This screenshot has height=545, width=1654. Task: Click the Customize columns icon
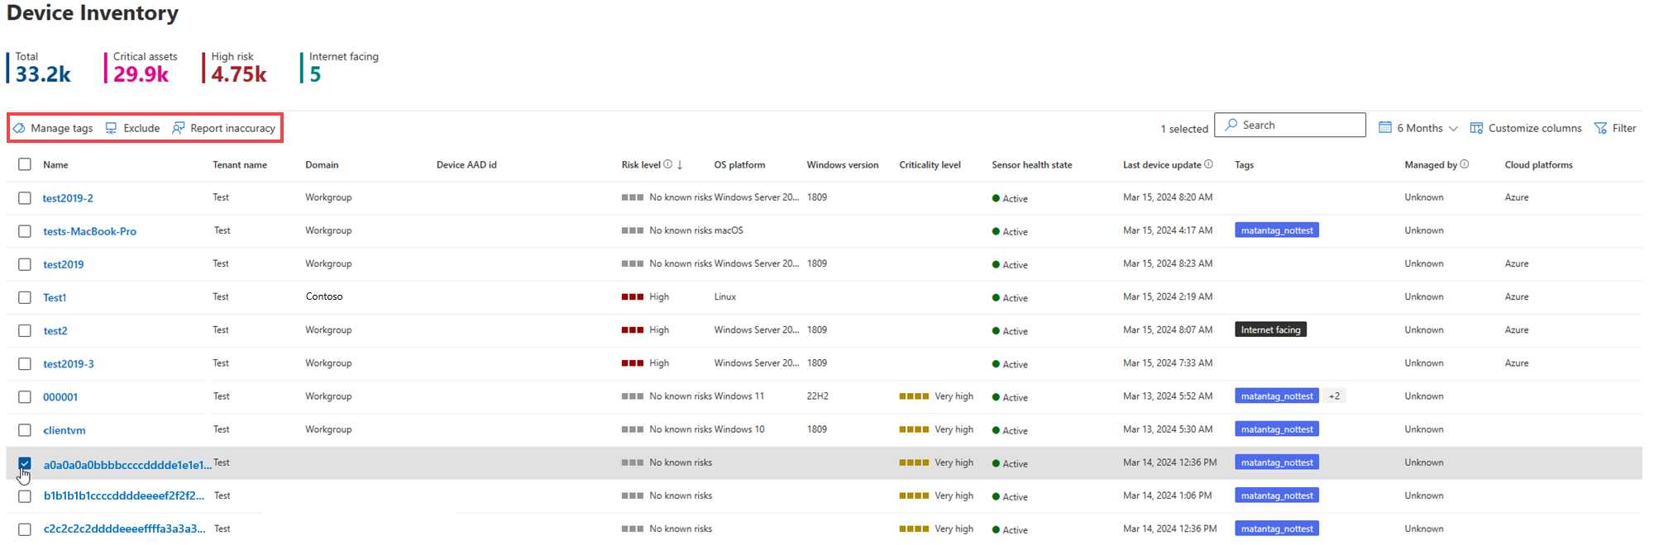[x=1476, y=128]
